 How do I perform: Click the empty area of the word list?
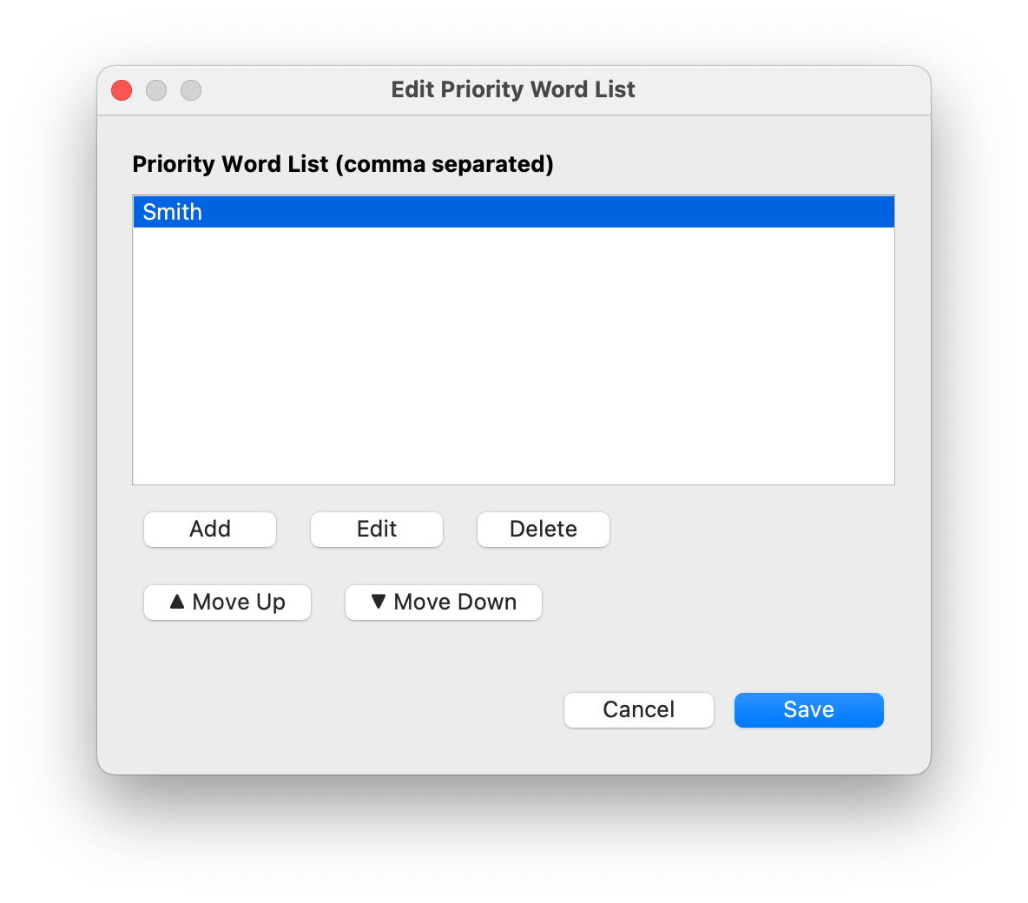[513, 355]
